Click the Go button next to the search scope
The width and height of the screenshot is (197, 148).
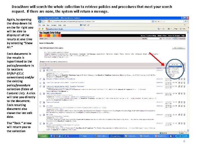(x=176, y=39)
